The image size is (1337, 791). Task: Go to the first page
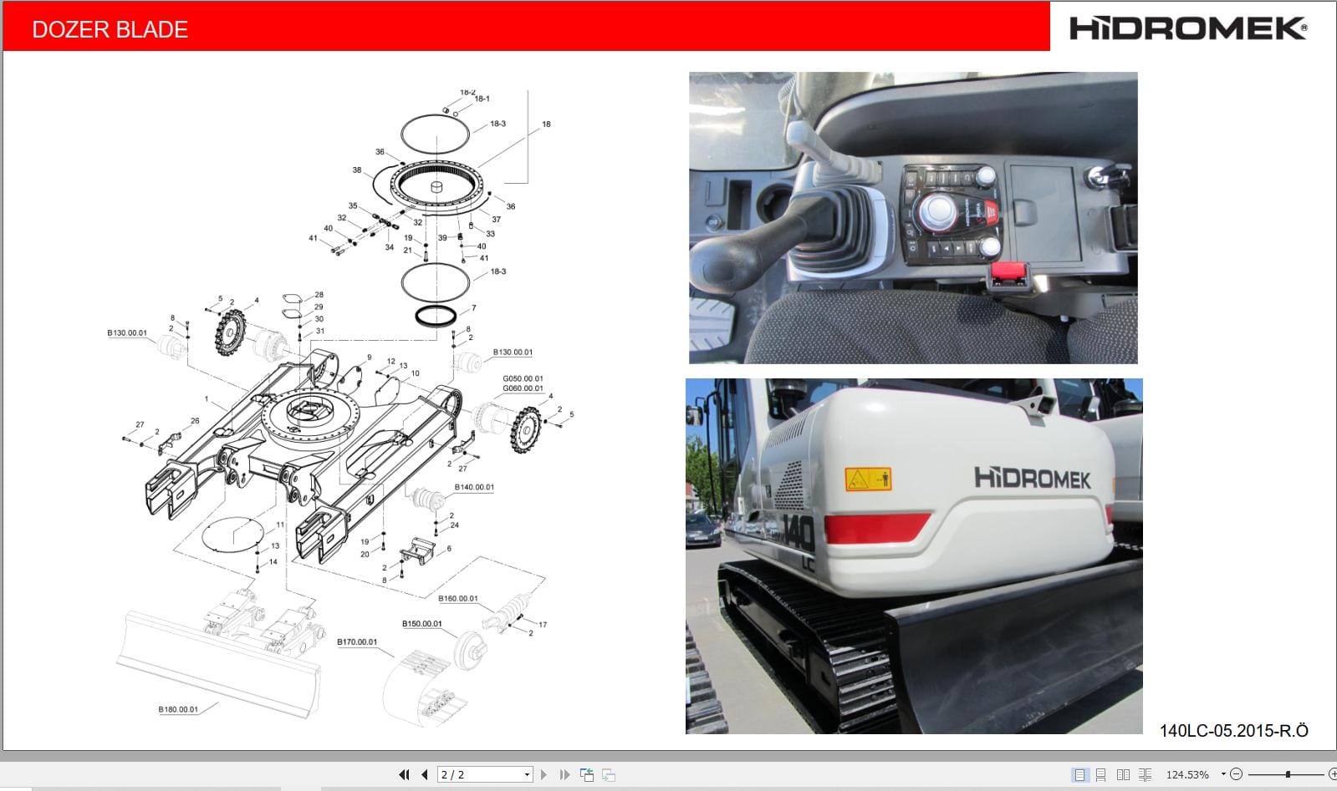click(x=405, y=774)
